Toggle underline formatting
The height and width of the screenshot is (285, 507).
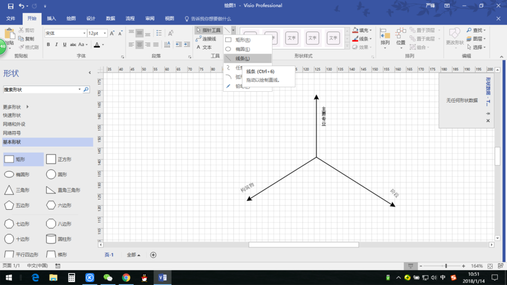coord(64,44)
